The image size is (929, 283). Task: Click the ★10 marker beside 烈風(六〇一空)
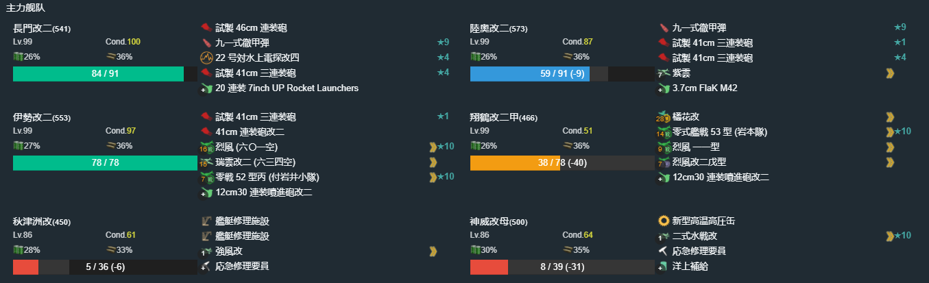(x=446, y=147)
